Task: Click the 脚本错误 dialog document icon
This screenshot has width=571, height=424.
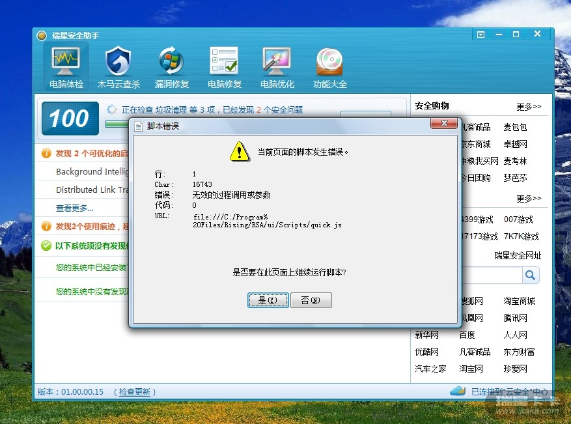Action: click(138, 126)
